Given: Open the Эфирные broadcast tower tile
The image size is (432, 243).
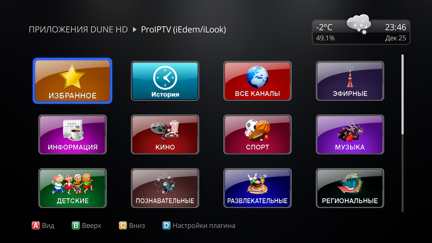Looking at the screenshot, I should [x=350, y=81].
